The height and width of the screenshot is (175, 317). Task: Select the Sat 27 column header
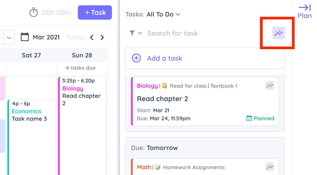point(31,55)
